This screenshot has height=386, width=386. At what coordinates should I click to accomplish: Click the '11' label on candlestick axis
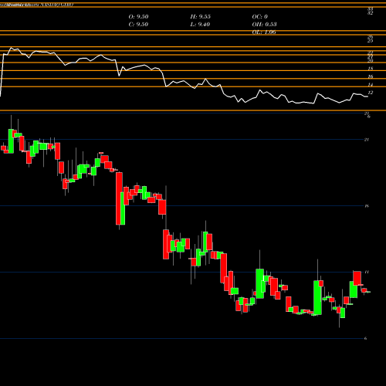(x=367, y=272)
